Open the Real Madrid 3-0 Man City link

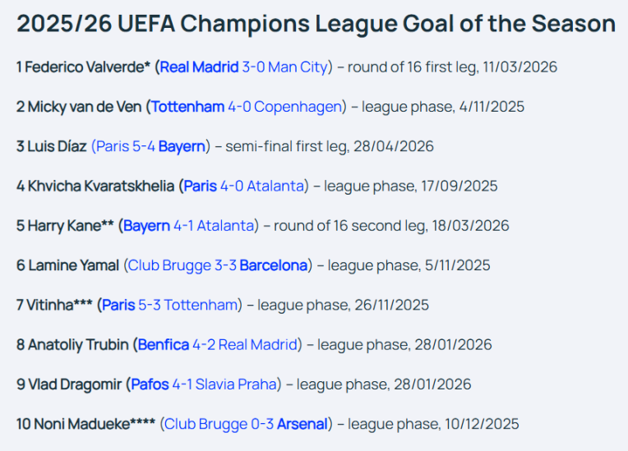244,67
